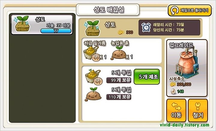Click the 철거 demolish button
This screenshot has height=131, width=216.
pyautogui.click(x=198, y=111)
